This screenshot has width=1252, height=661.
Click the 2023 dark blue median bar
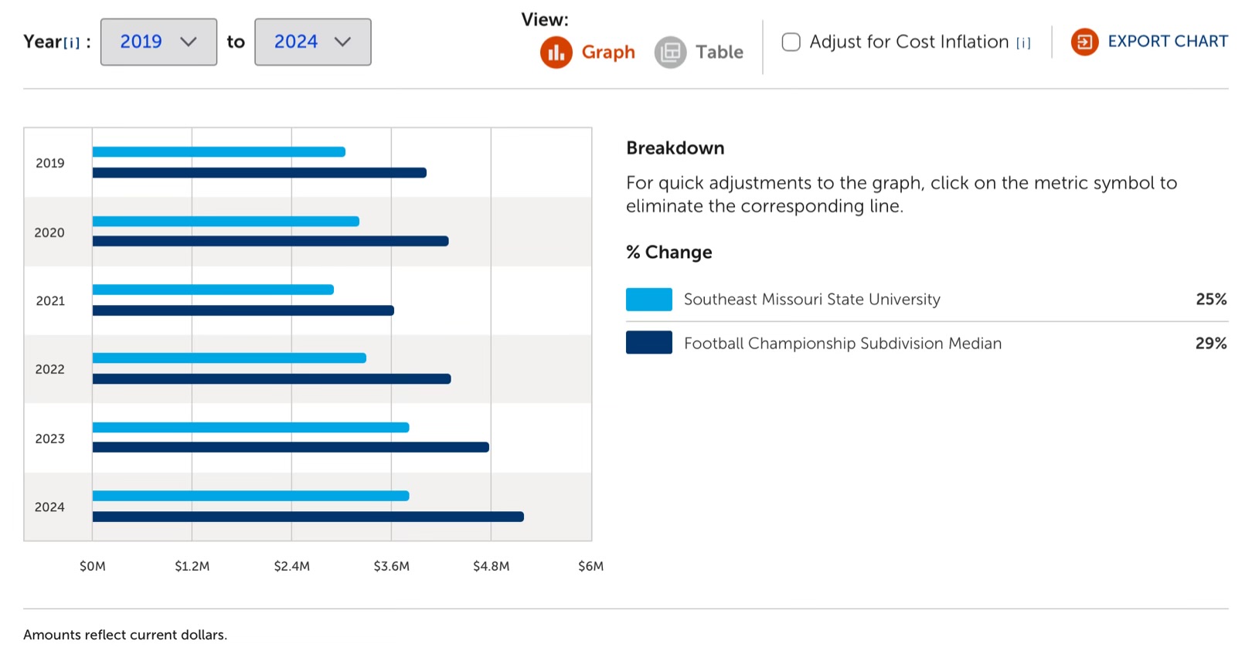[x=291, y=447]
